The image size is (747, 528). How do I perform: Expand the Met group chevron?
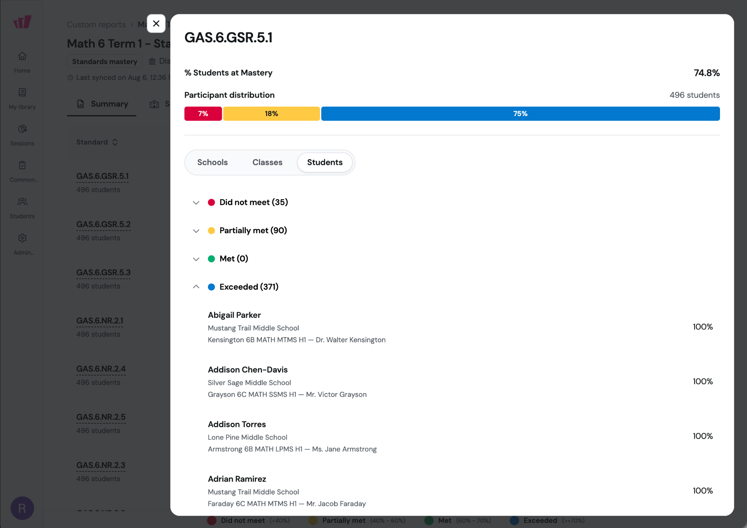click(x=196, y=259)
